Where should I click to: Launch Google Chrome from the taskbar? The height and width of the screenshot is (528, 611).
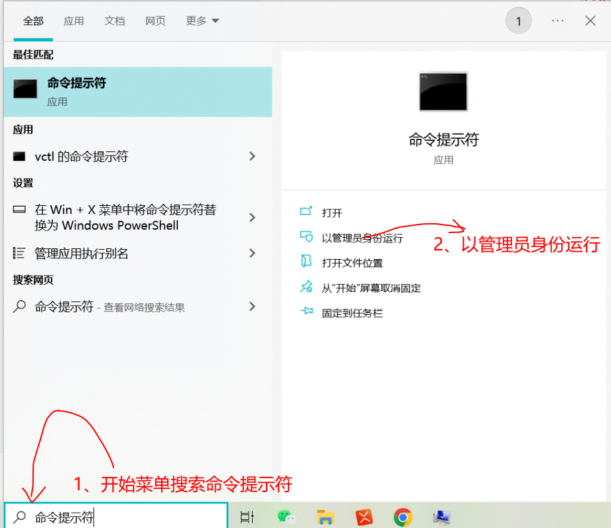[403, 517]
